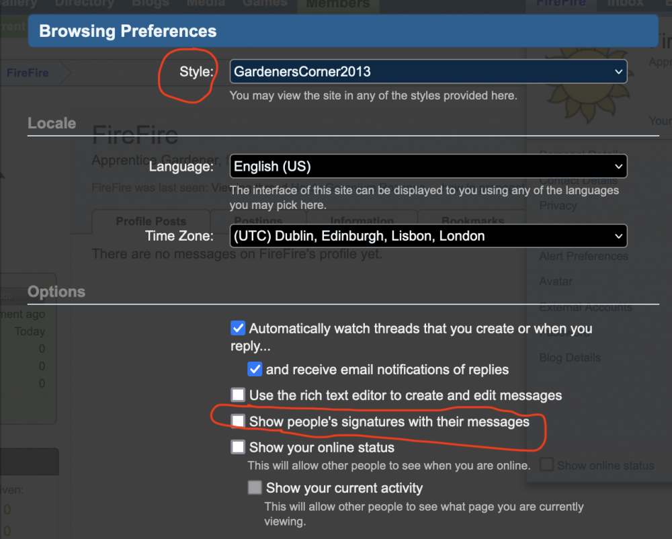Screen dimensions: 672x539
Task: Enable the rich text editor checkbox
Action: click(x=238, y=395)
